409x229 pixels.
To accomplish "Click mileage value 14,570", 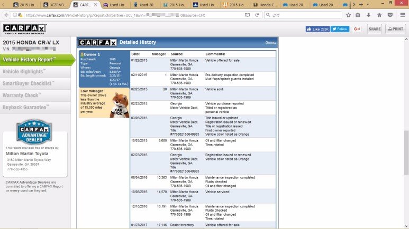I will [x=162, y=192].
